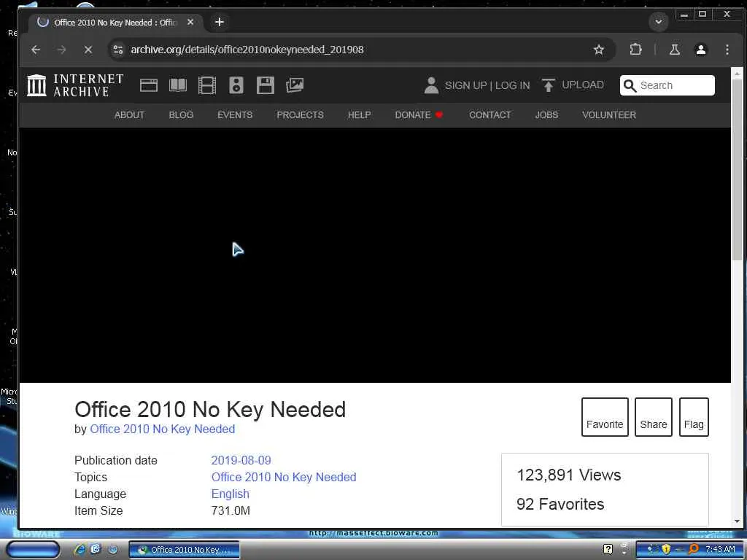This screenshot has width=747, height=560.
Task: Open the VOLUNTEER menu item
Action: pyautogui.click(x=609, y=114)
